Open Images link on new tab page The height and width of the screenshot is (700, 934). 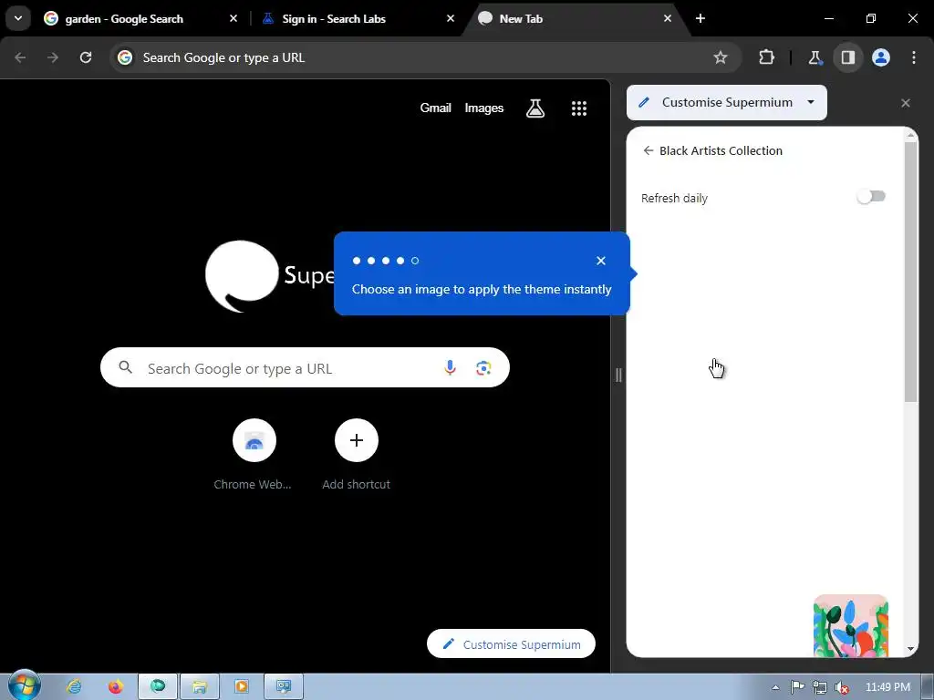pyautogui.click(x=483, y=108)
